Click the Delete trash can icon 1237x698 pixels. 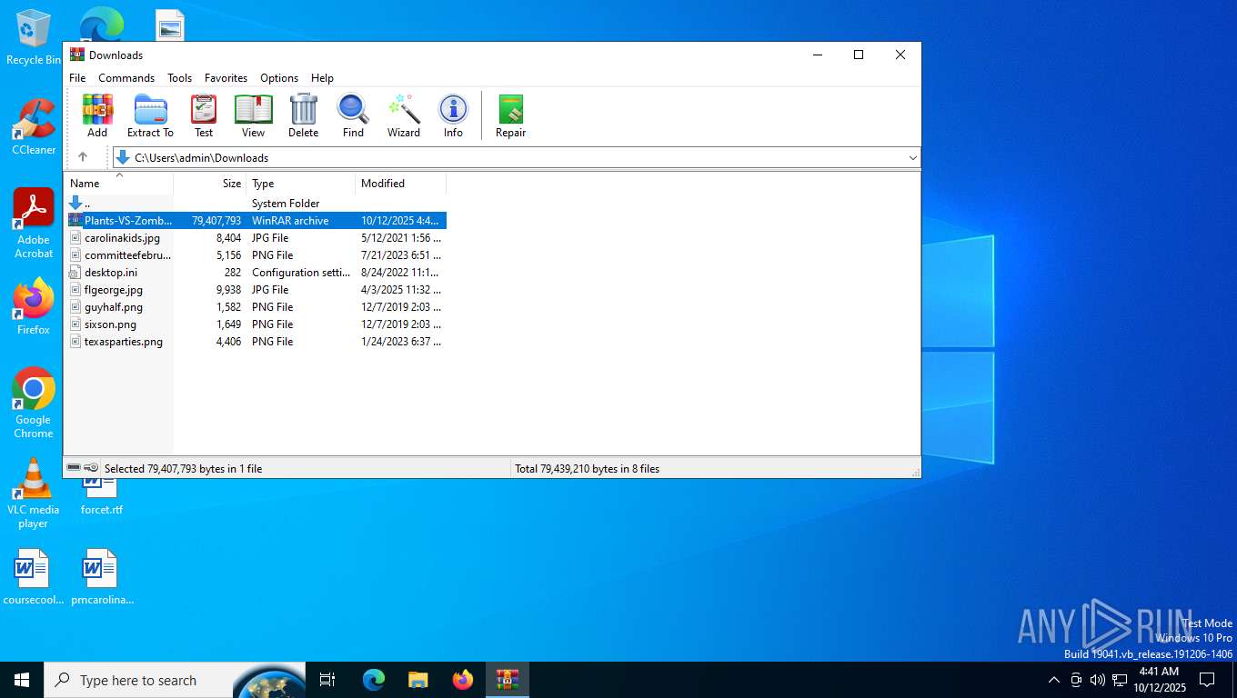pyautogui.click(x=303, y=115)
